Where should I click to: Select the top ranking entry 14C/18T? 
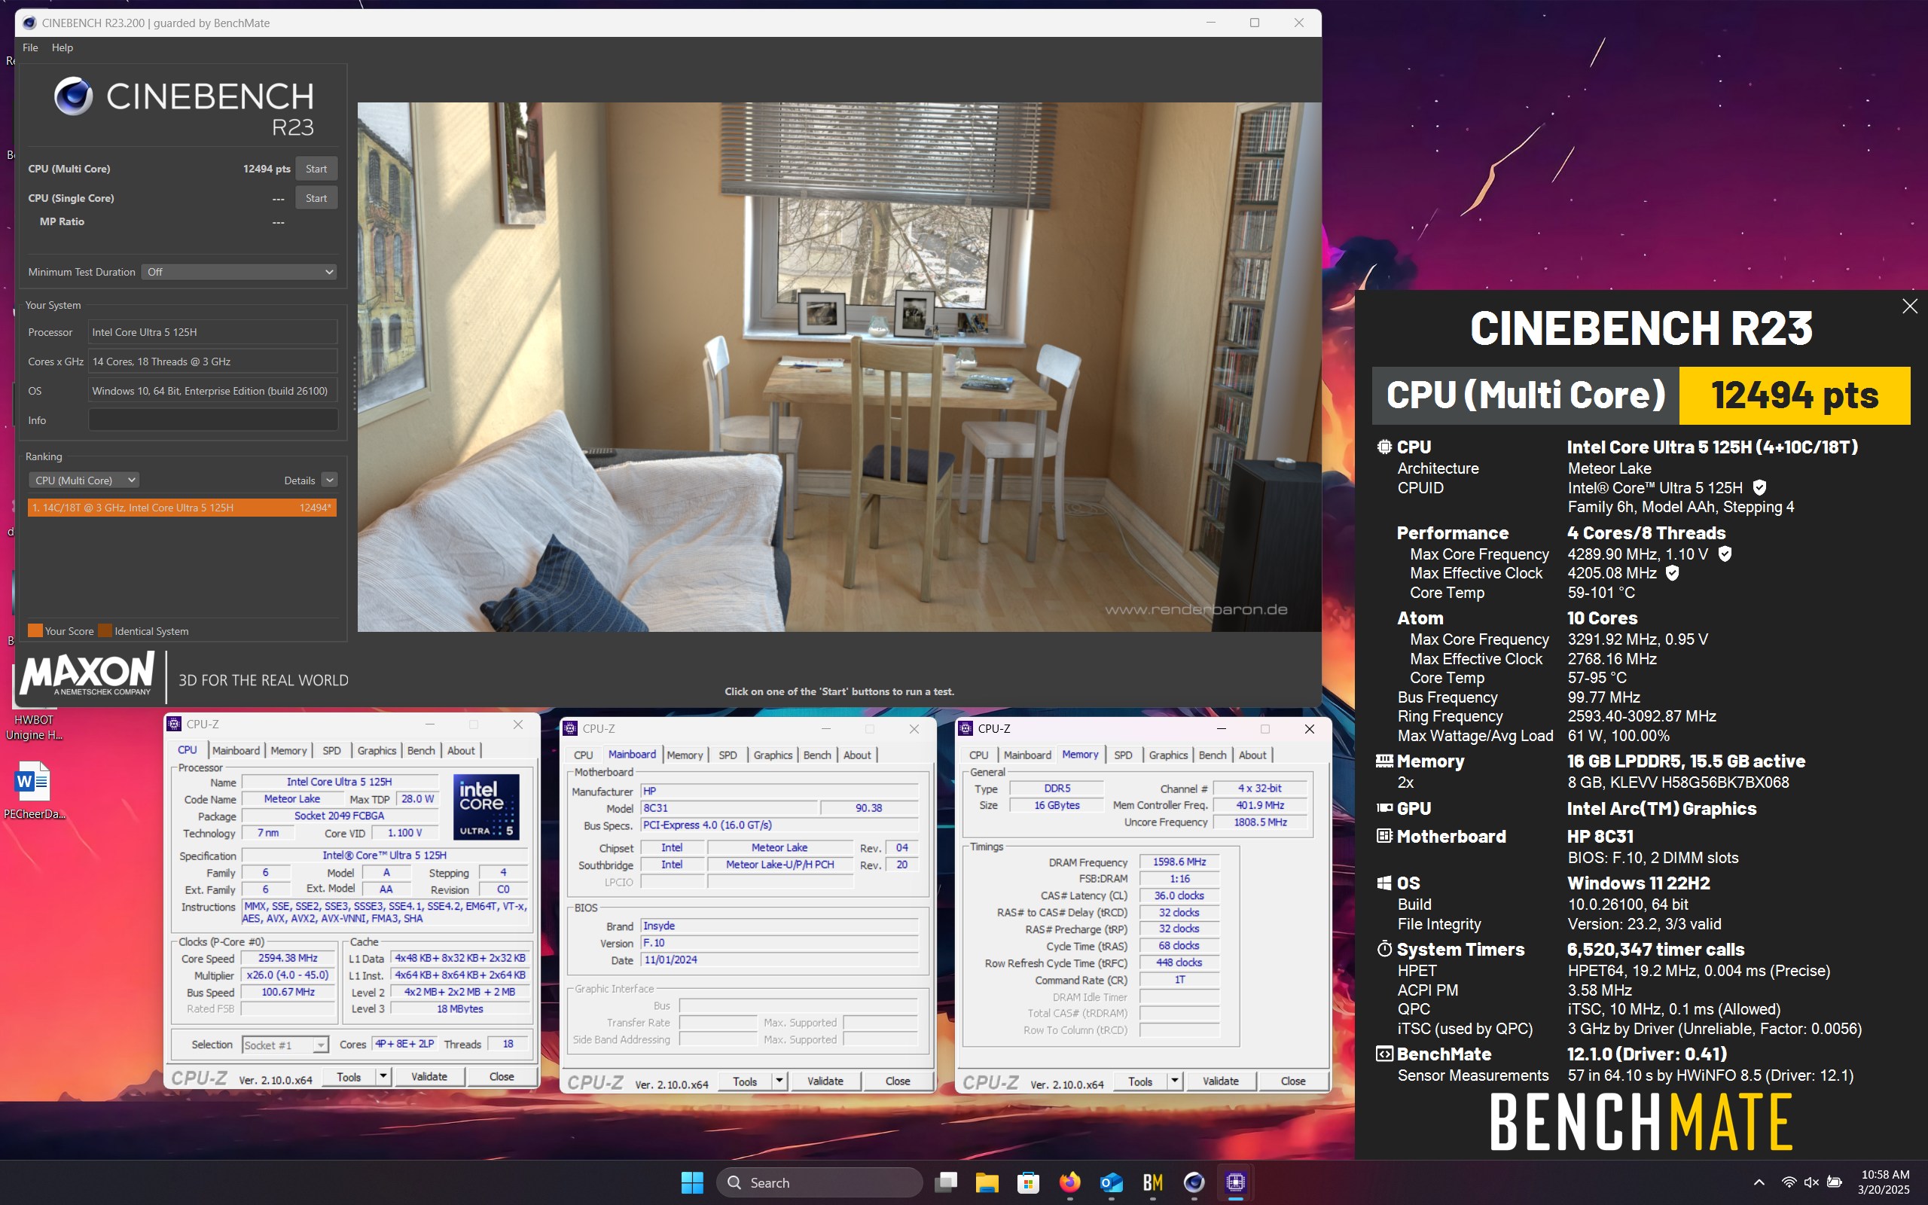pos(182,508)
